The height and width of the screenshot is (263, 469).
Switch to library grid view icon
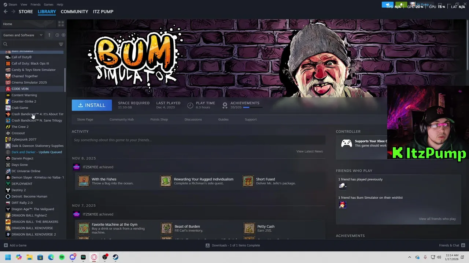(61, 24)
